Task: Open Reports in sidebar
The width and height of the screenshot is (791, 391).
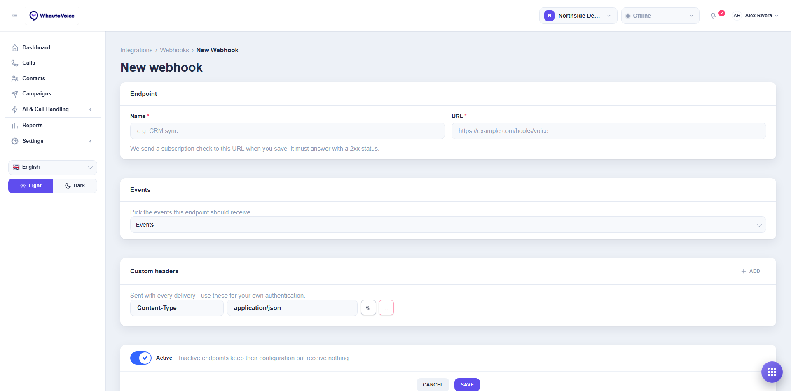Action: pyautogui.click(x=53, y=126)
